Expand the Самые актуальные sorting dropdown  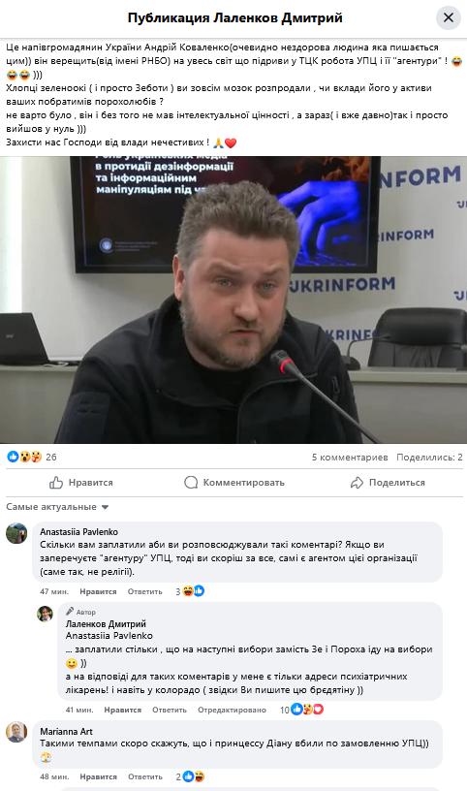(x=57, y=506)
